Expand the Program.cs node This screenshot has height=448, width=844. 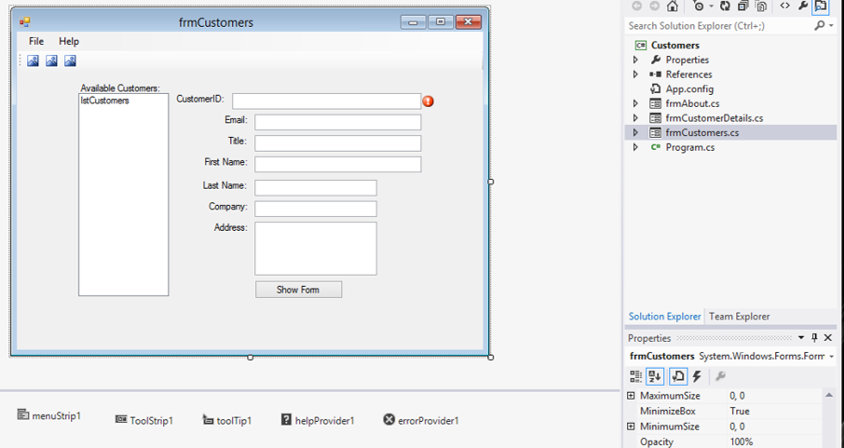pyautogui.click(x=635, y=147)
